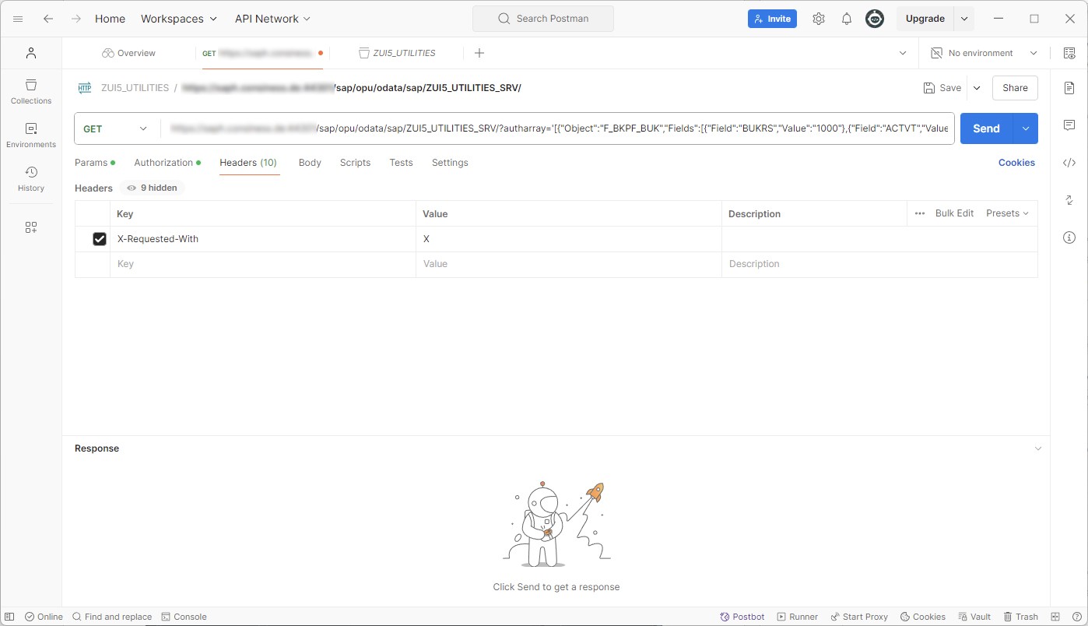Screen dimensions: 1088x626
Task: Open Cookies from status bar
Action: click(x=922, y=617)
